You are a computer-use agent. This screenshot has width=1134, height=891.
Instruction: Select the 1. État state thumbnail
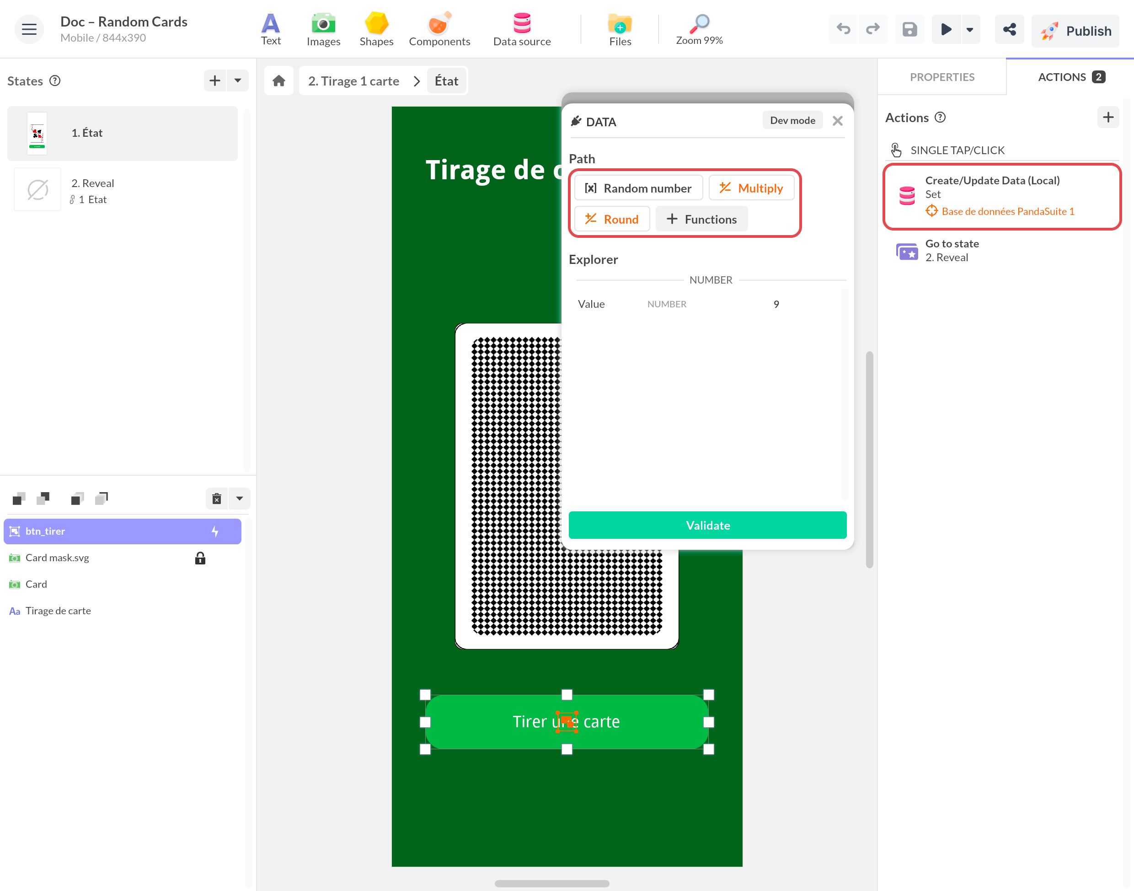pos(37,134)
